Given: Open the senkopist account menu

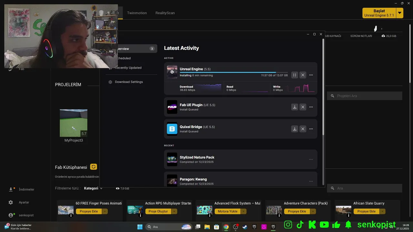Looking at the screenshot, I should pos(21,215).
